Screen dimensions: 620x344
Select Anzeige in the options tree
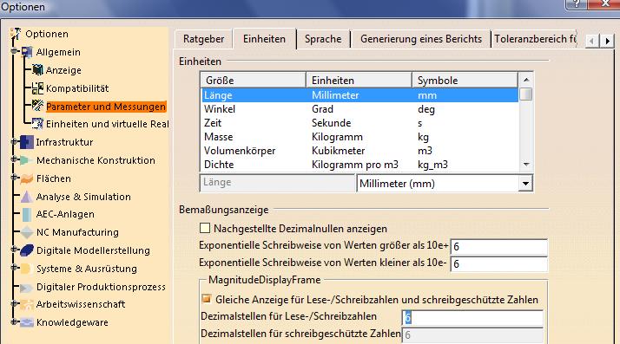63,70
